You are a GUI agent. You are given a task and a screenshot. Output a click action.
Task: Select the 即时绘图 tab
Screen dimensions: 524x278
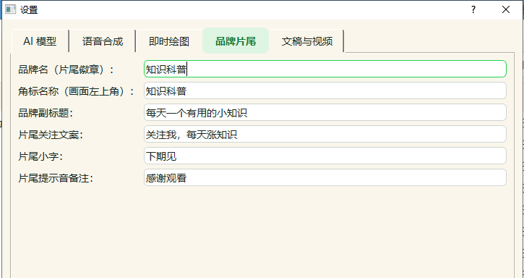click(x=169, y=41)
